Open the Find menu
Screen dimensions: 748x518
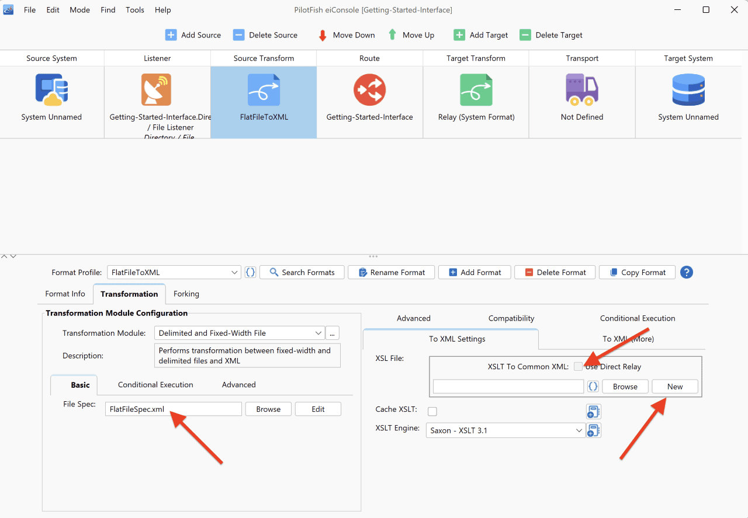[108, 10]
